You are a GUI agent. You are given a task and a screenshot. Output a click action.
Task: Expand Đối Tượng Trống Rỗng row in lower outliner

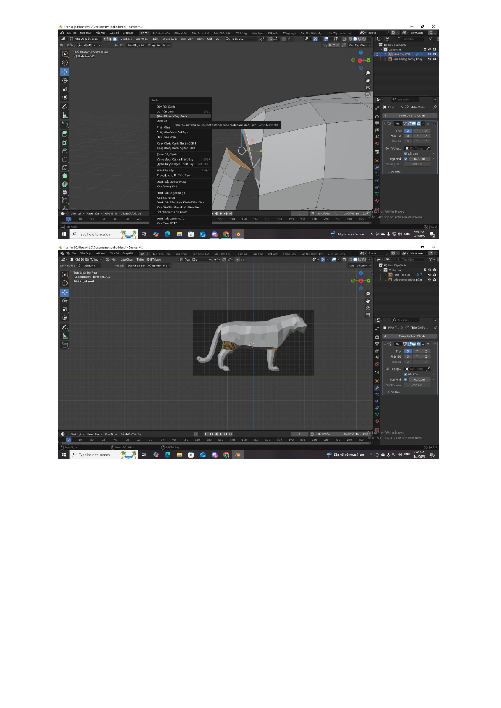point(386,279)
